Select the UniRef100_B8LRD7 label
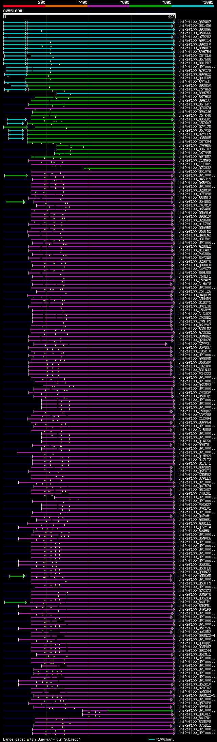The height and width of the screenshot is (742, 217). pos(195,63)
